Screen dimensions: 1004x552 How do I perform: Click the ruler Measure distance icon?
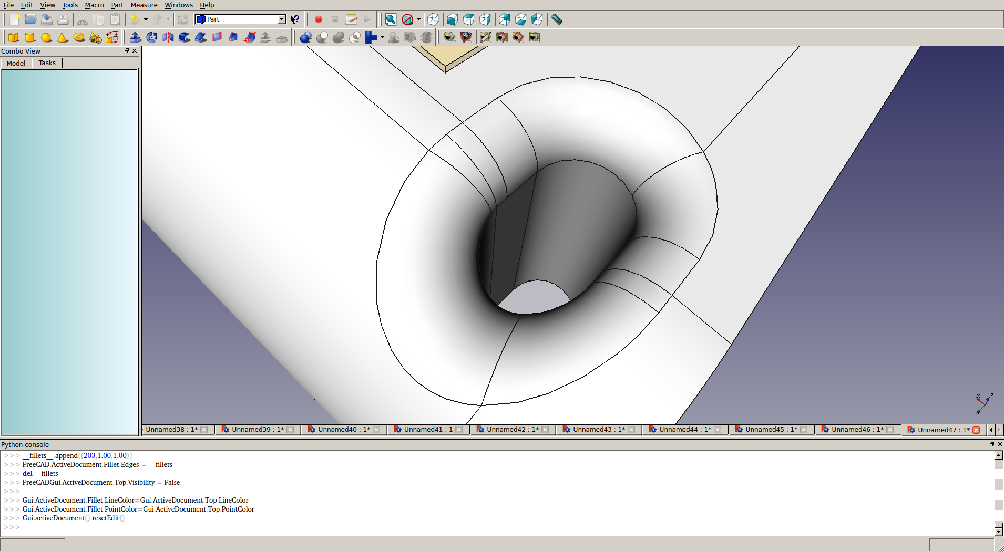click(x=557, y=19)
